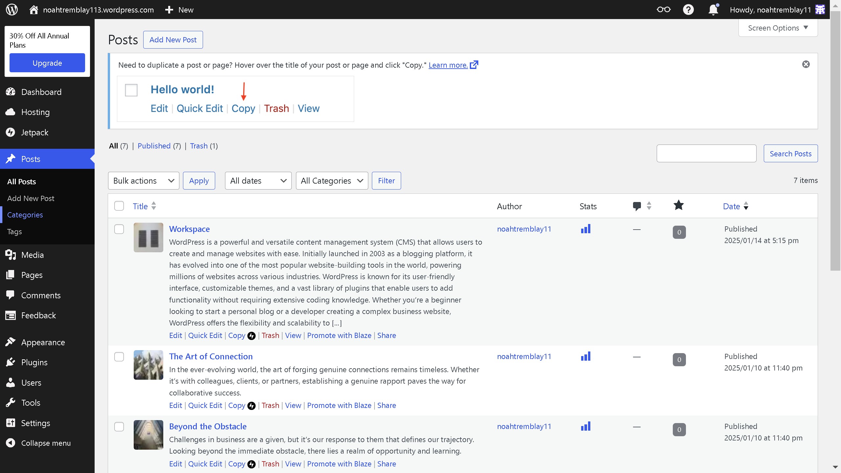
Task: Dismiss the duplicate post notice
Action: [x=806, y=64]
